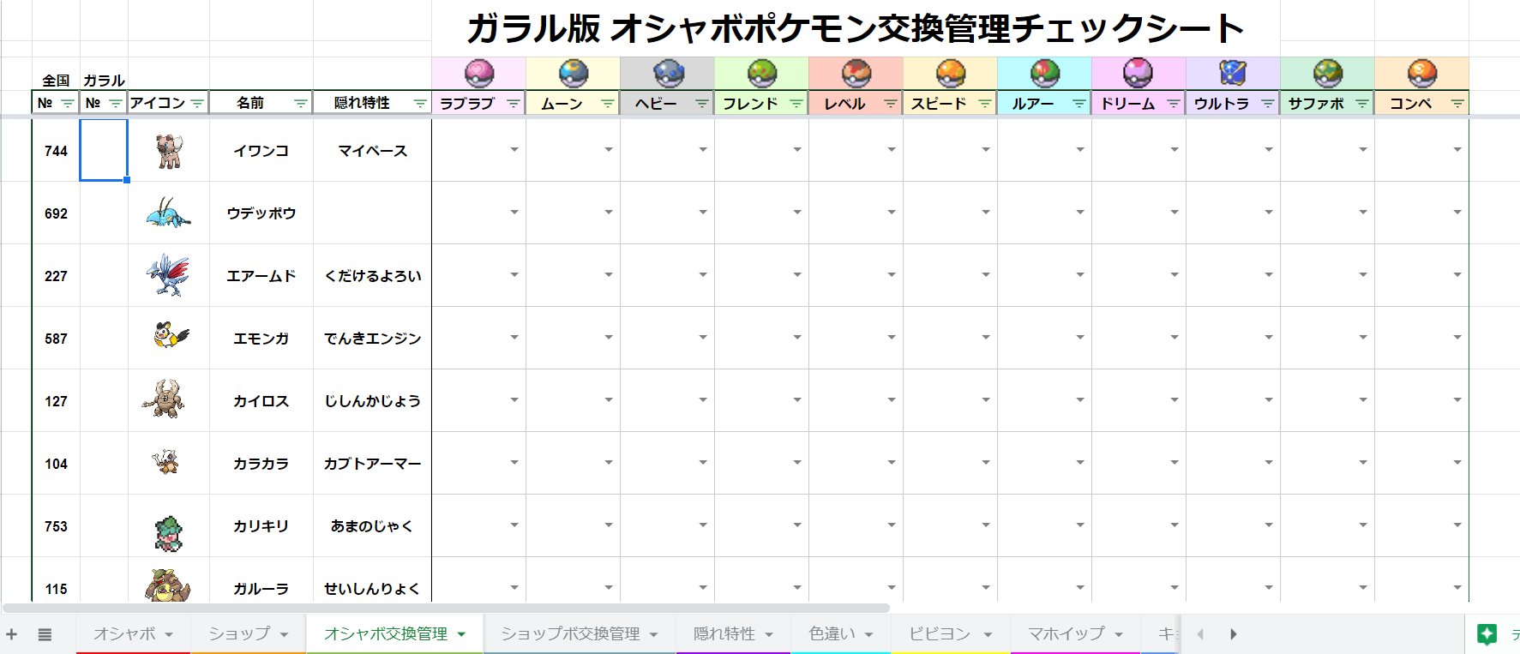Open カラカラ スピード cell dropdown
Screen dimensions: 1520x654
coord(986,463)
